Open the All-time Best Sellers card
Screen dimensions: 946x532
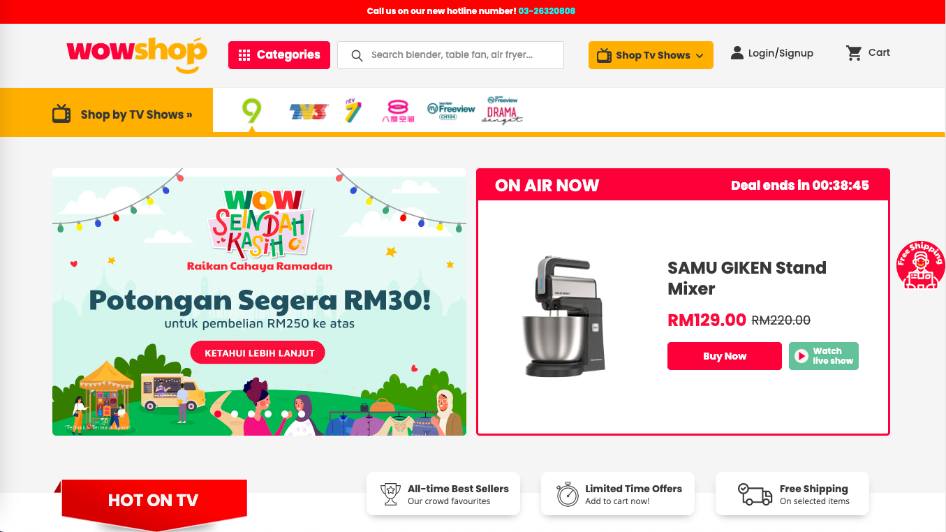point(443,494)
